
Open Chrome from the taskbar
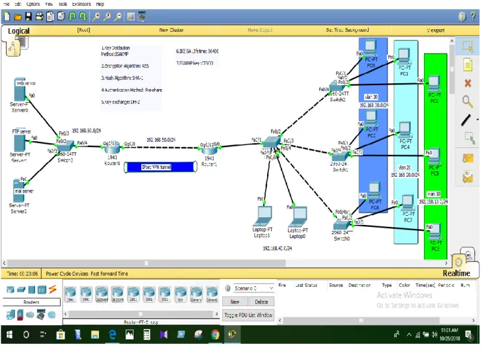(x=215, y=335)
